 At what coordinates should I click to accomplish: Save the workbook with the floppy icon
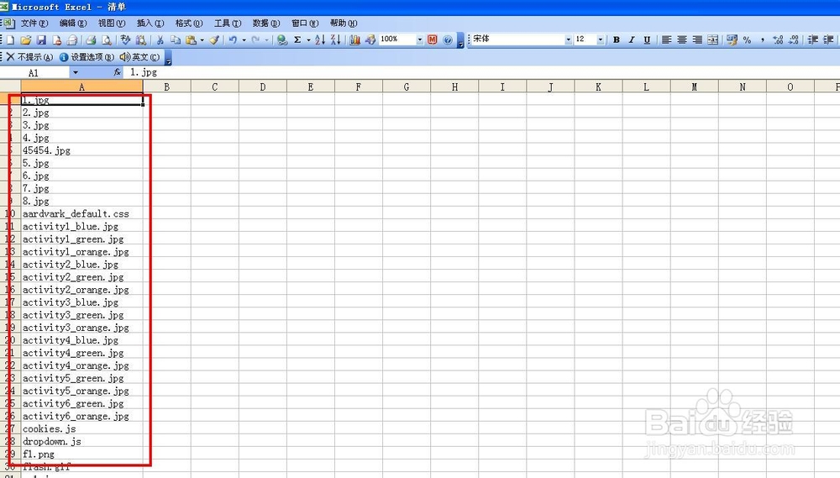click(x=41, y=39)
